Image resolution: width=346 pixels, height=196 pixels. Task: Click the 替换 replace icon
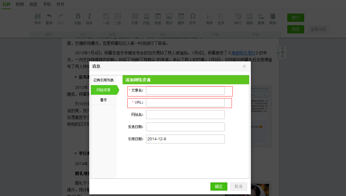261,19
